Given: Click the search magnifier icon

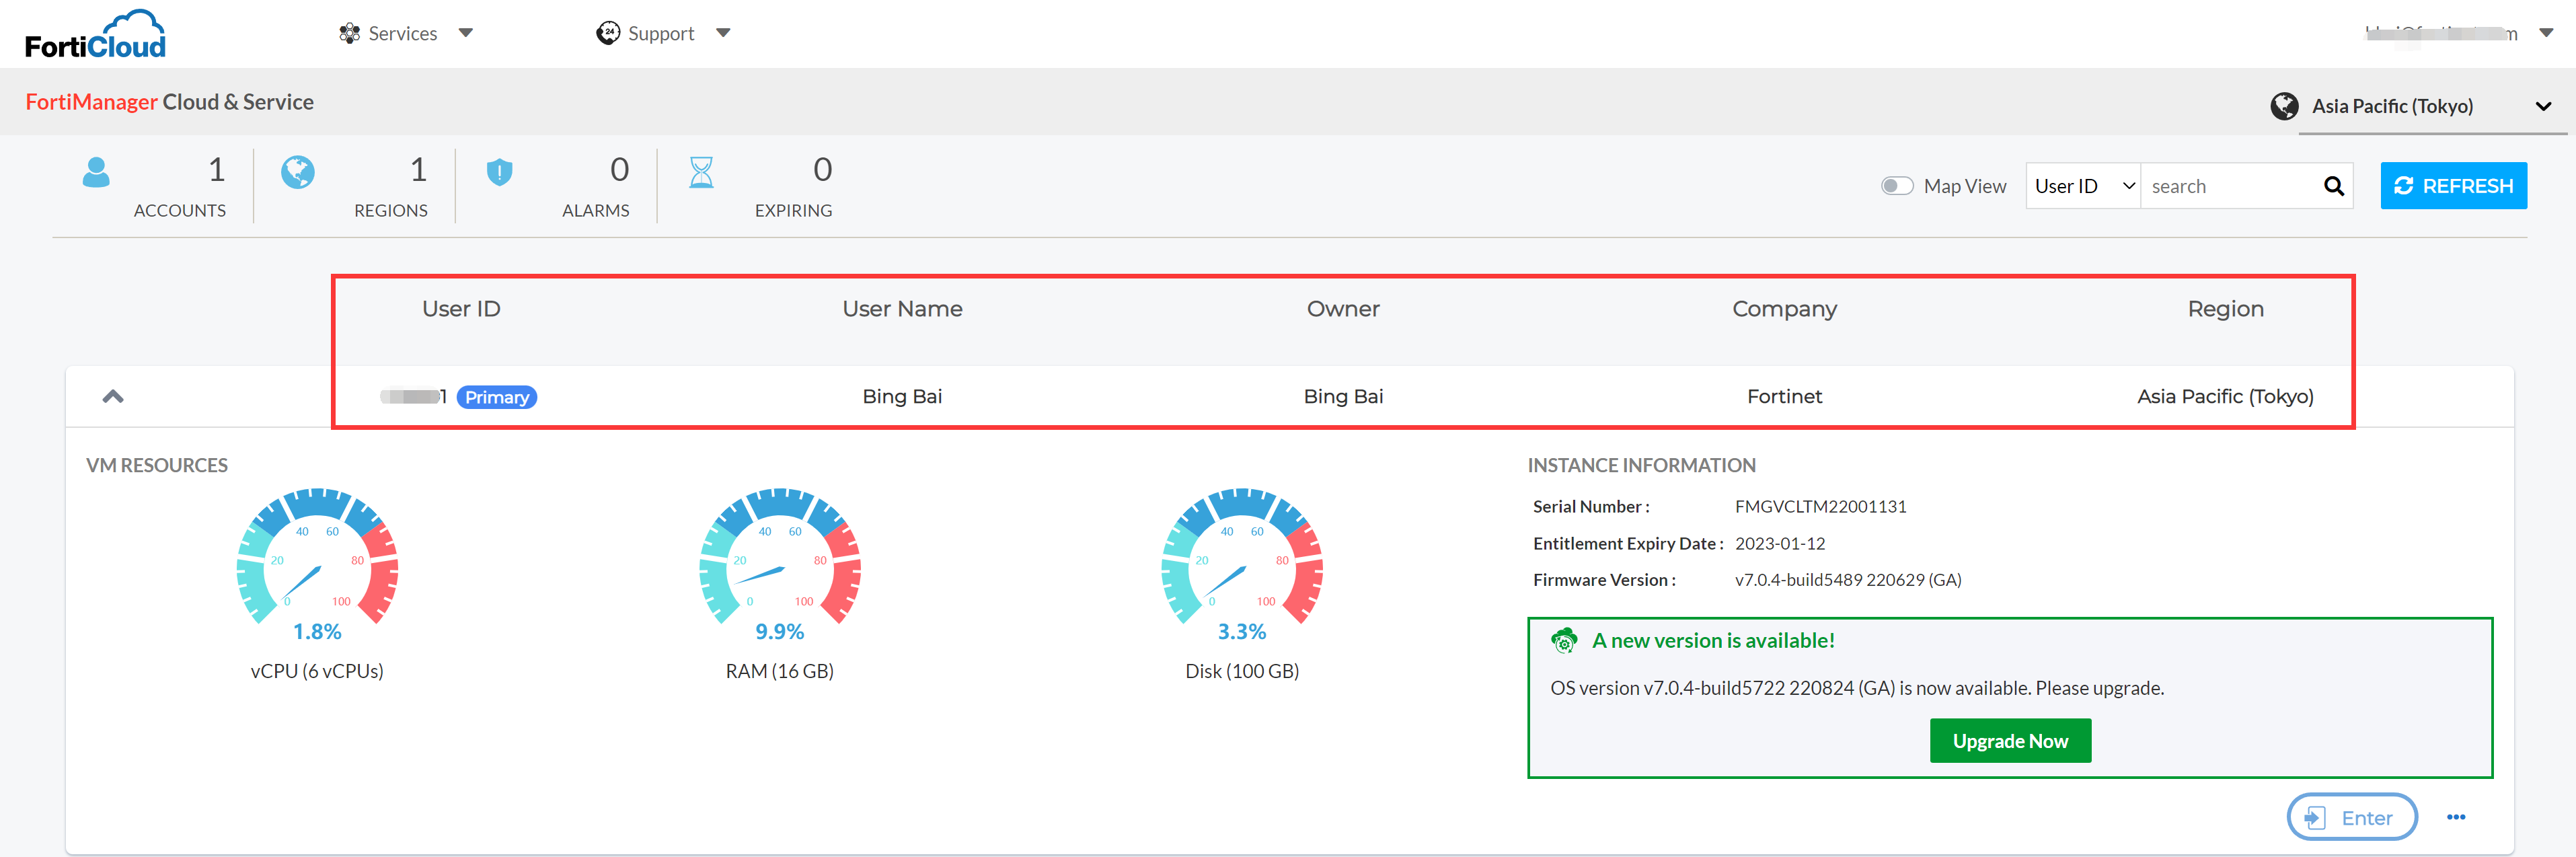Looking at the screenshot, I should click(2333, 186).
